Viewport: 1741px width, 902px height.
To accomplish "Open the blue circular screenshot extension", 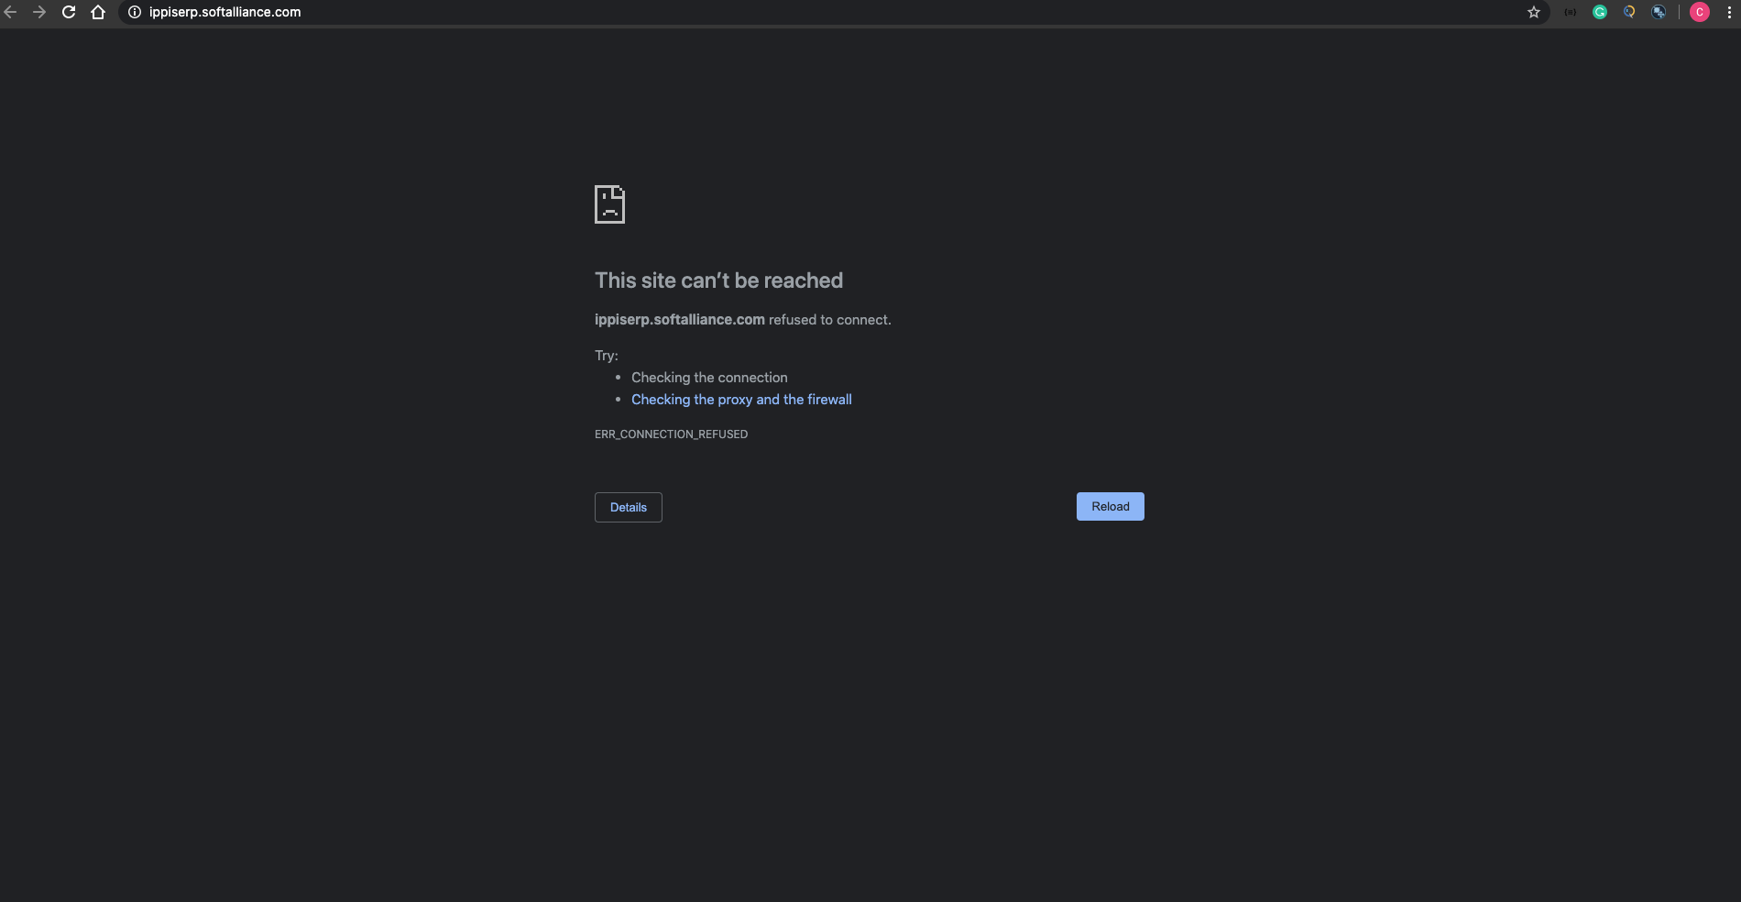I will coord(1629,12).
